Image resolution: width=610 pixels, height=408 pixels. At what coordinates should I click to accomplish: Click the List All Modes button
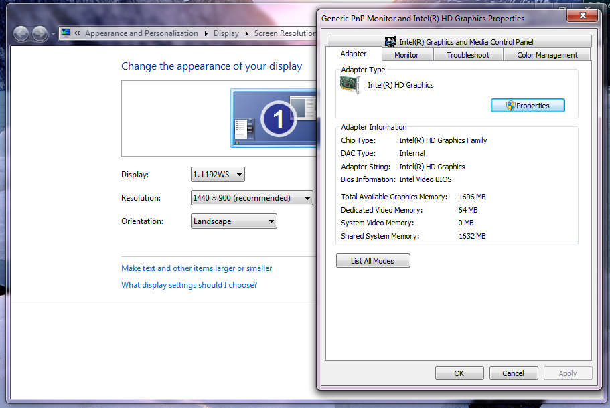tap(373, 261)
